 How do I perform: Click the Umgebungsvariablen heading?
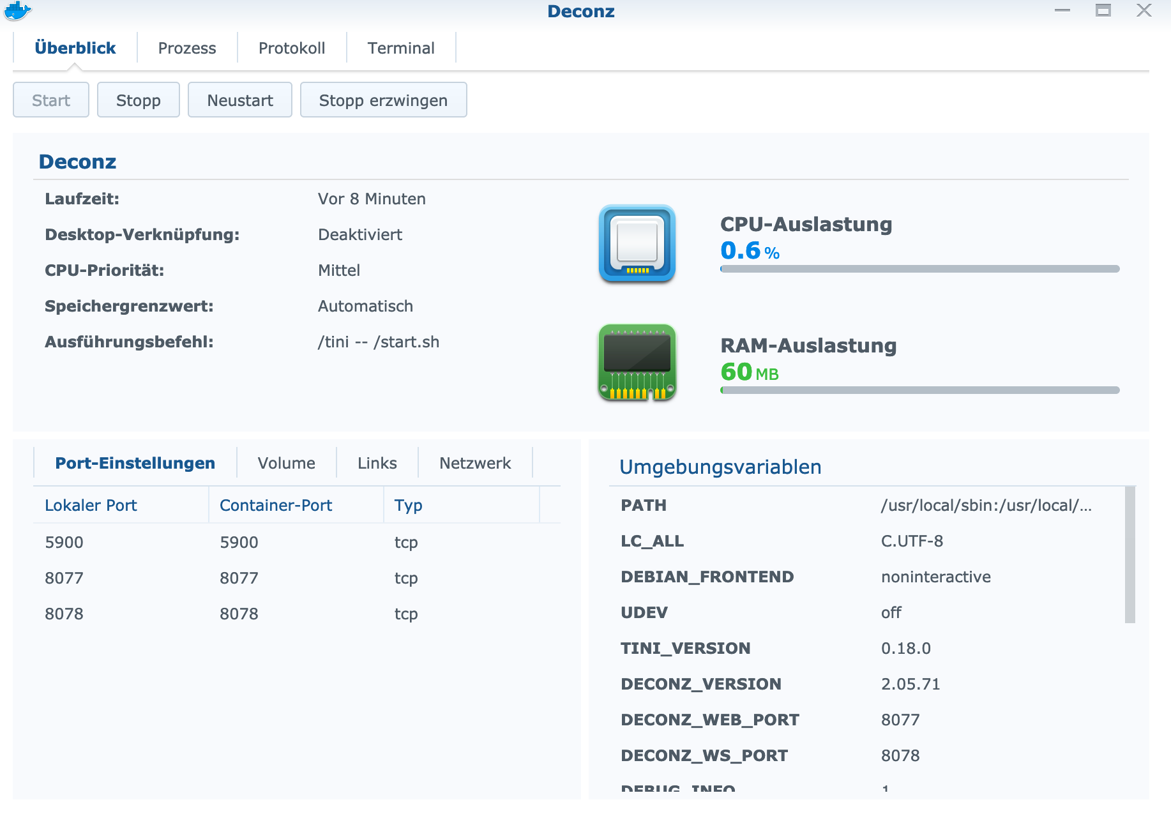point(720,467)
